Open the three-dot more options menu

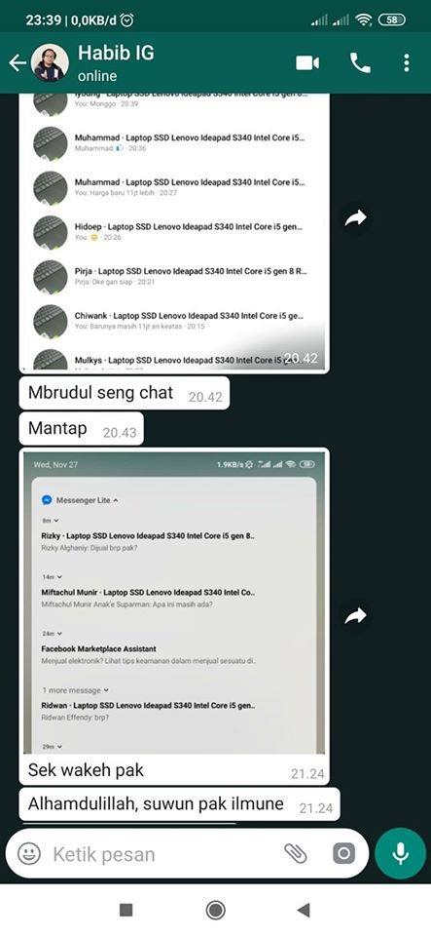pyautogui.click(x=406, y=62)
